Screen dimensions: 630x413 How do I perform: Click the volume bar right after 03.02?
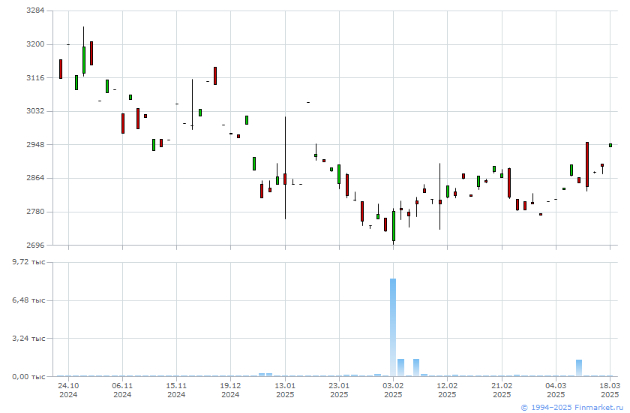point(400,367)
